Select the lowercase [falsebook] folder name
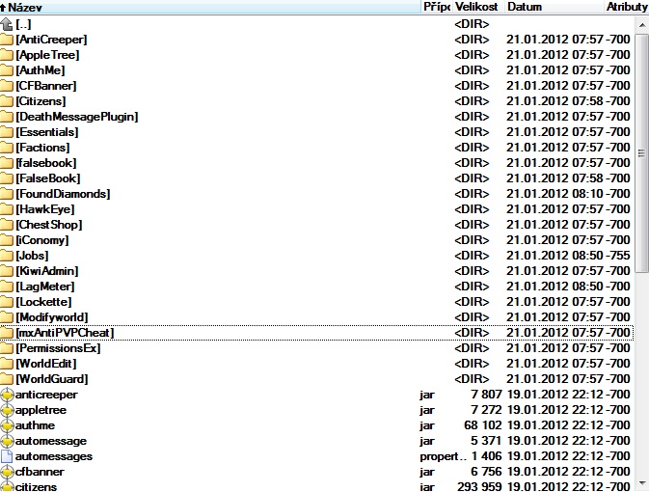Screen dimensions: 649x492 pyautogui.click(x=46, y=163)
